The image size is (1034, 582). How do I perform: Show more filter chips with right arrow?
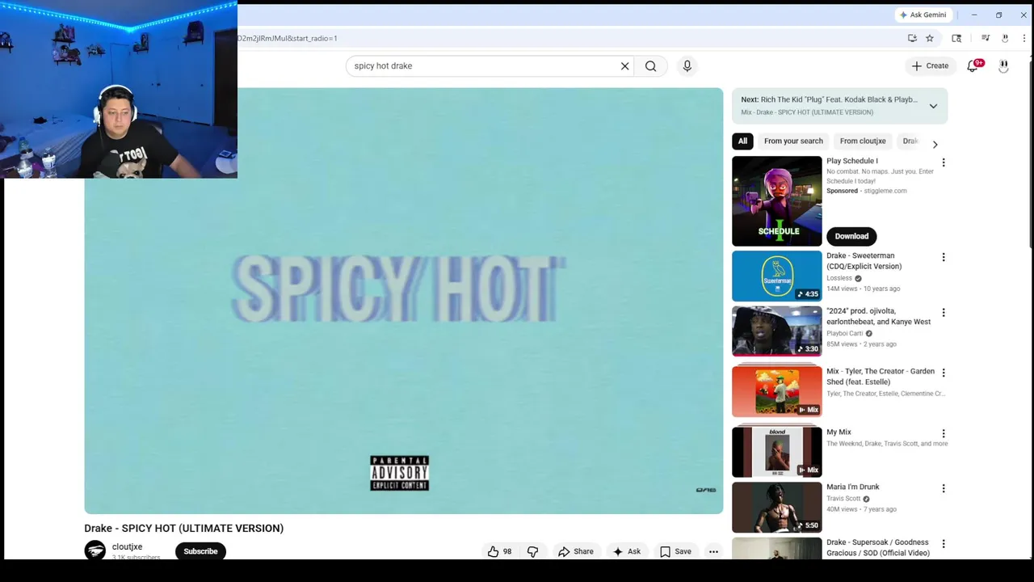(x=935, y=145)
